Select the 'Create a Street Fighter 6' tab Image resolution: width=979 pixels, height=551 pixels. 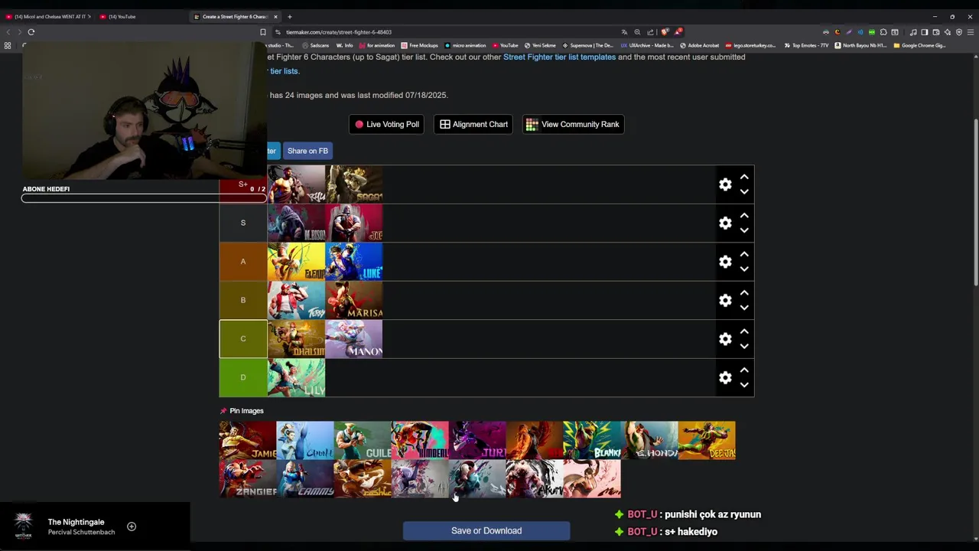(235, 16)
